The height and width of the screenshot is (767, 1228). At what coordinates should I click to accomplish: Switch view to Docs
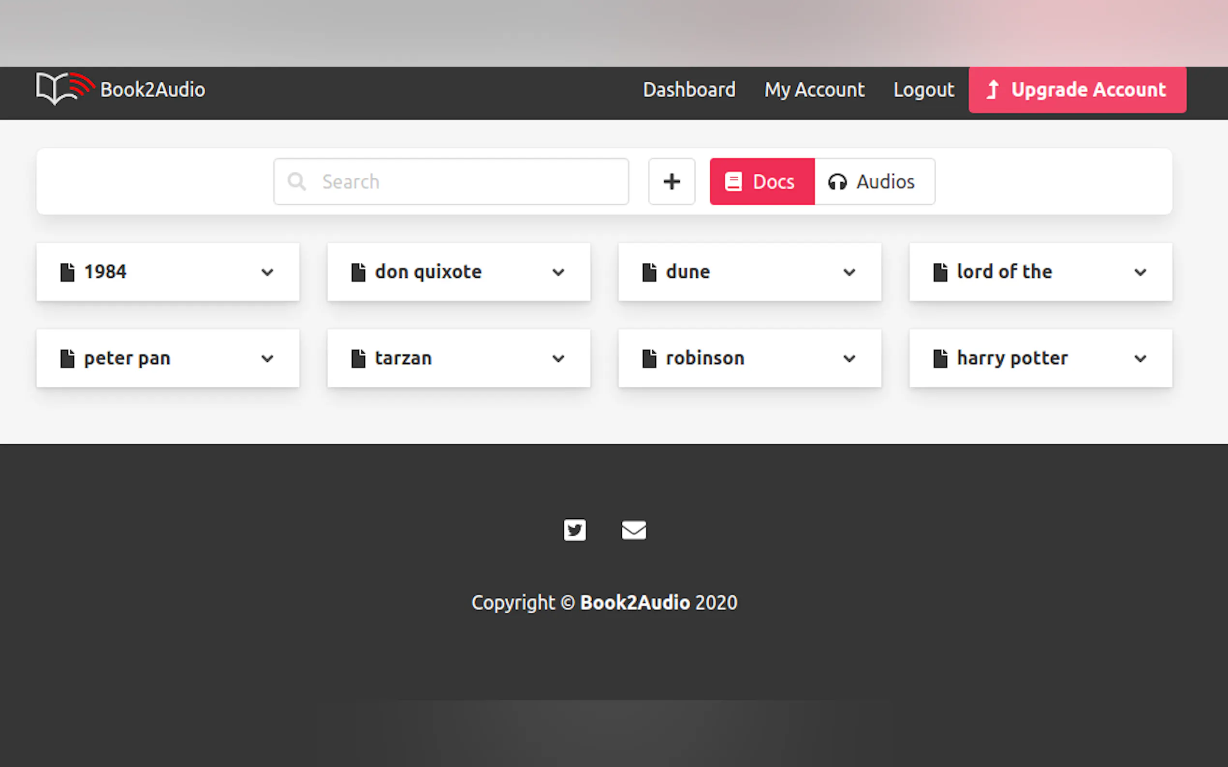click(761, 182)
